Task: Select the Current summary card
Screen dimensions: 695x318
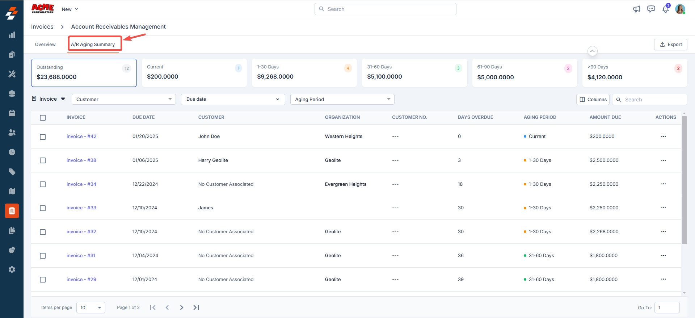Action: coord(194,73)
